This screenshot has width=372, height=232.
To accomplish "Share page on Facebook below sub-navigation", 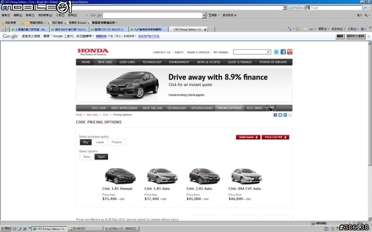I will tap(276, 115).
